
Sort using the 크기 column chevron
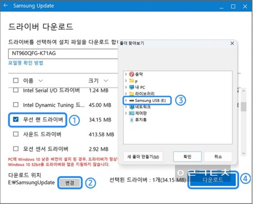(106, 81)
